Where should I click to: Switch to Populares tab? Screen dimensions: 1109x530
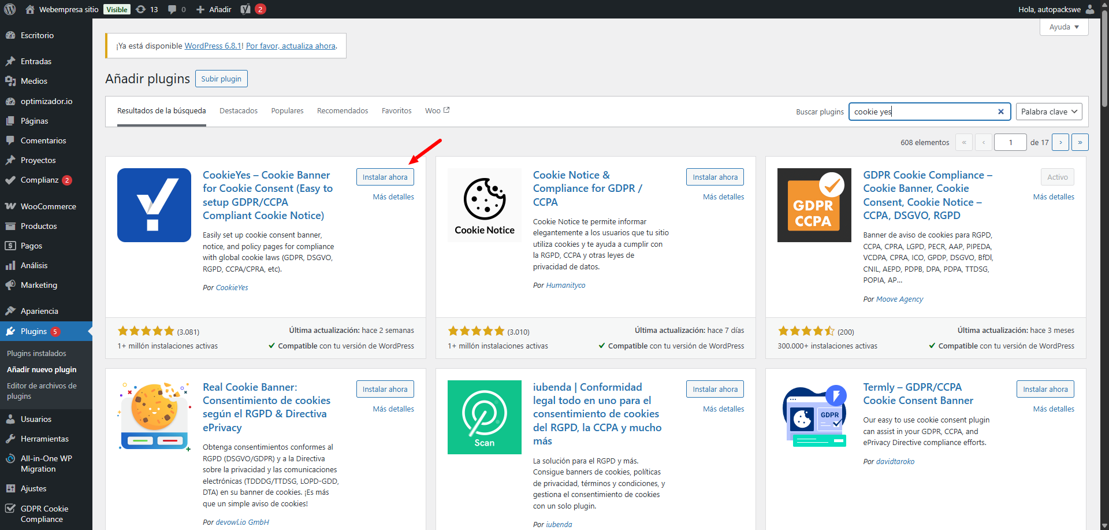[287, 110]
